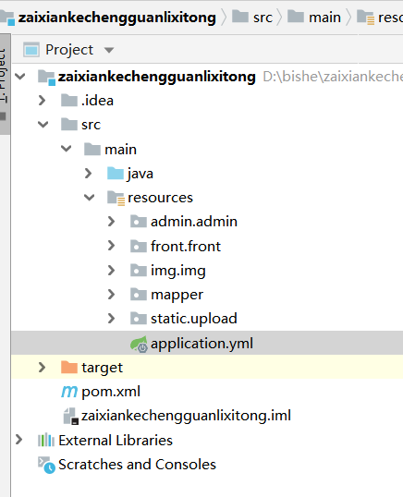
Task: Click the main folder icon in tree
Action: pyautogui.click(x=92, y=149)
